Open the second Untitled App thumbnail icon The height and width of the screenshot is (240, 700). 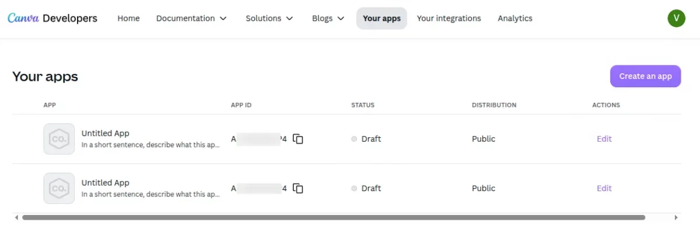coord(59,188)
